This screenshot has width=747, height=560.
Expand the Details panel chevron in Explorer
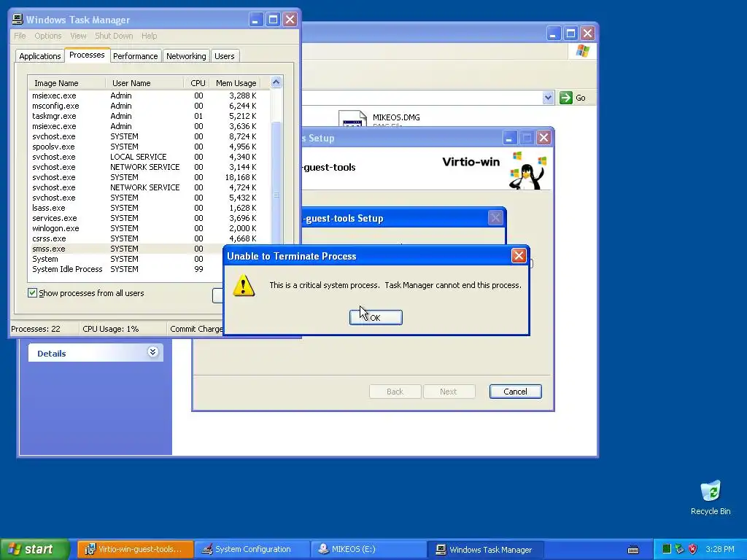click(x=152, y=352)
